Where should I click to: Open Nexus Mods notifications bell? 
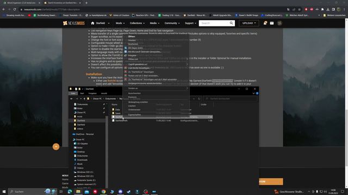(x=265, y=23)
